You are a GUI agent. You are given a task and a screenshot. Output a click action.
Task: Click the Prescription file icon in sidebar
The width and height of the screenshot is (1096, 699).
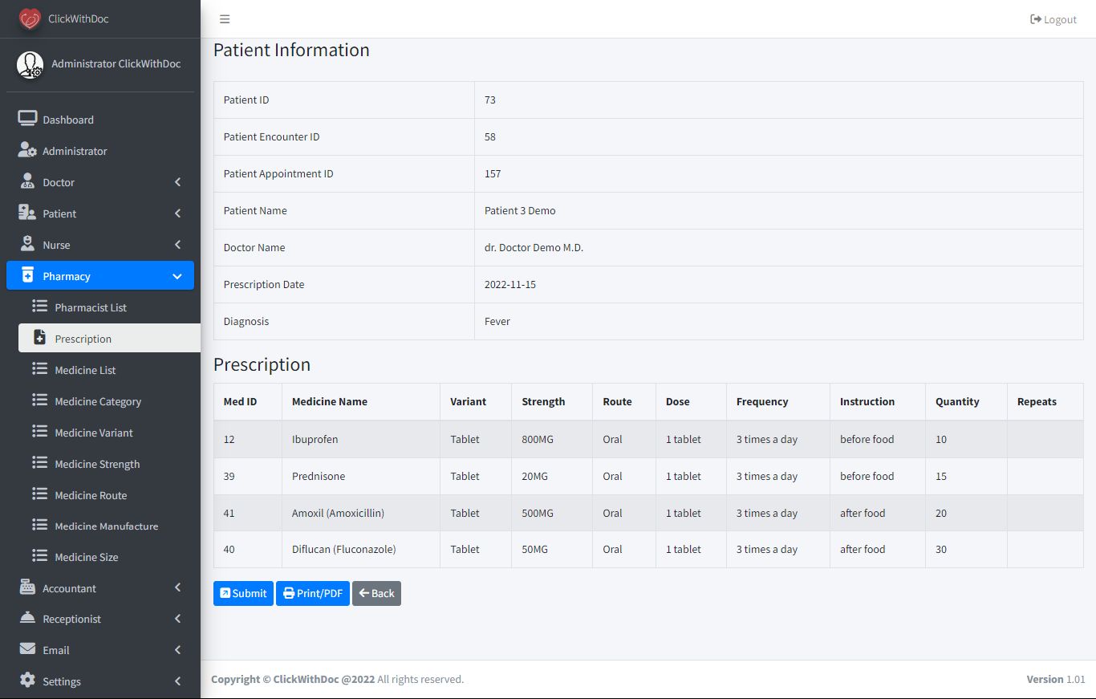coord(39,339)
